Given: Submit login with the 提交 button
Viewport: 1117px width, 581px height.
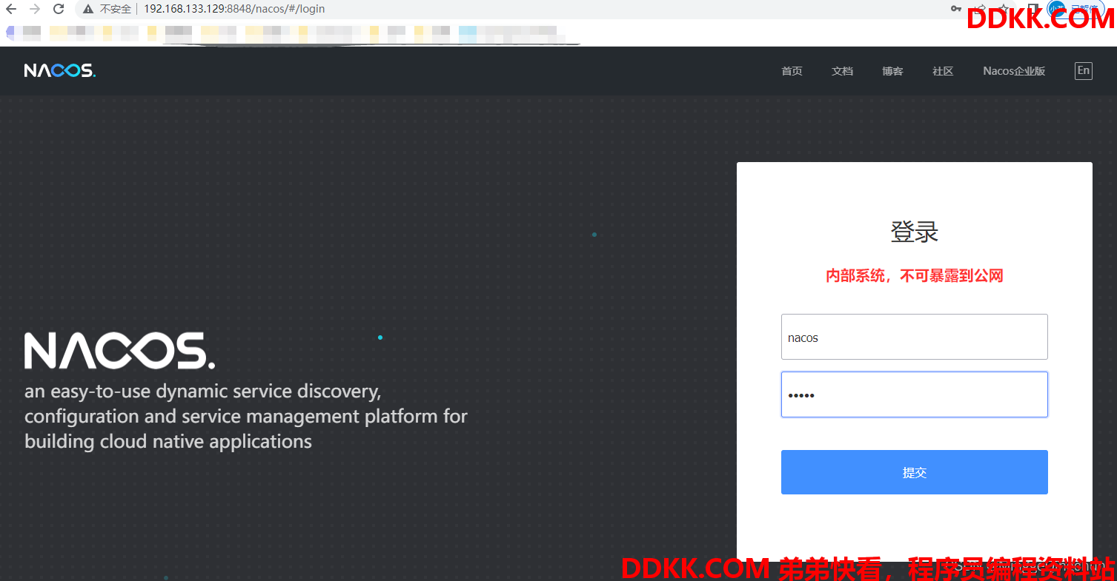Looking at the screenshot, I should click(x=915, y=472).
